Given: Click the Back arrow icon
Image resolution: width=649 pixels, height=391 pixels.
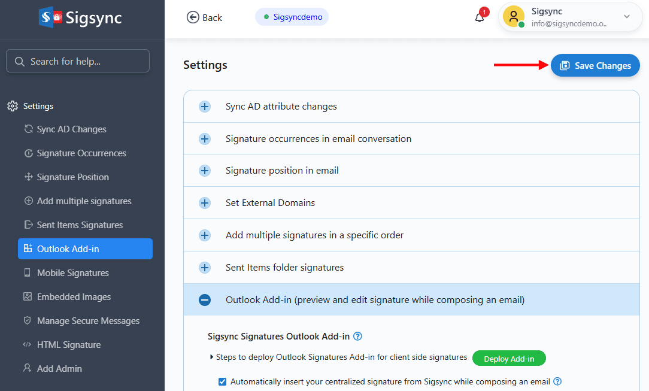Looking at the screenshot, I should [193, 17].
